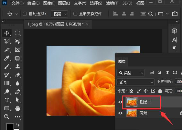Toggle prevent artboard auto-nesting lock

(x=153, y=91)
